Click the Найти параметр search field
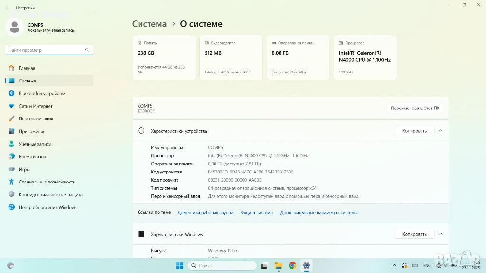The width and height of the screenshot is (486, 273). (46, 50)
